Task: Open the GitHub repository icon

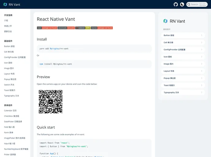Action: pyautogui.click(x=176, y=4)
